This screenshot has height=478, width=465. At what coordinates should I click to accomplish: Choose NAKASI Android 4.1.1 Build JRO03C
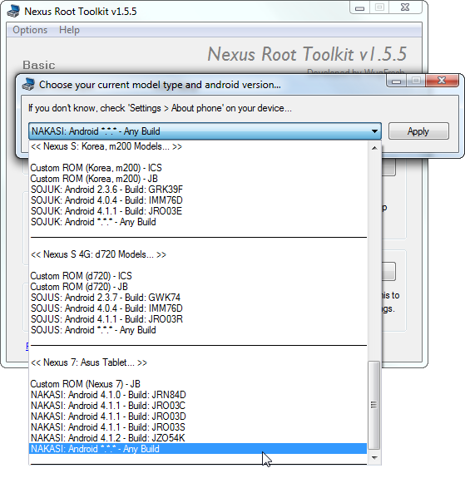point(198,406)
